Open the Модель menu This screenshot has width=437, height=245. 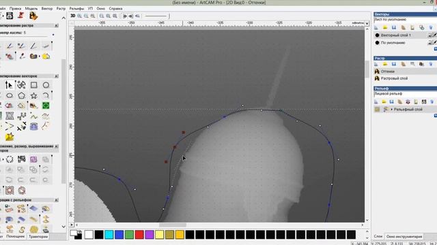pos(31,9)
